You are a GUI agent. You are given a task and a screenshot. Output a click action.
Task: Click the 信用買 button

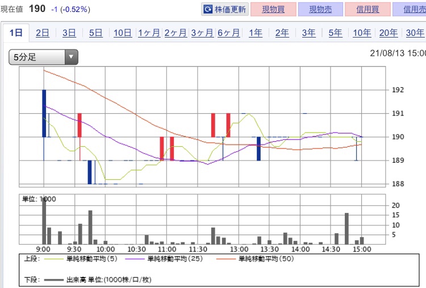(x=368, y=9)
